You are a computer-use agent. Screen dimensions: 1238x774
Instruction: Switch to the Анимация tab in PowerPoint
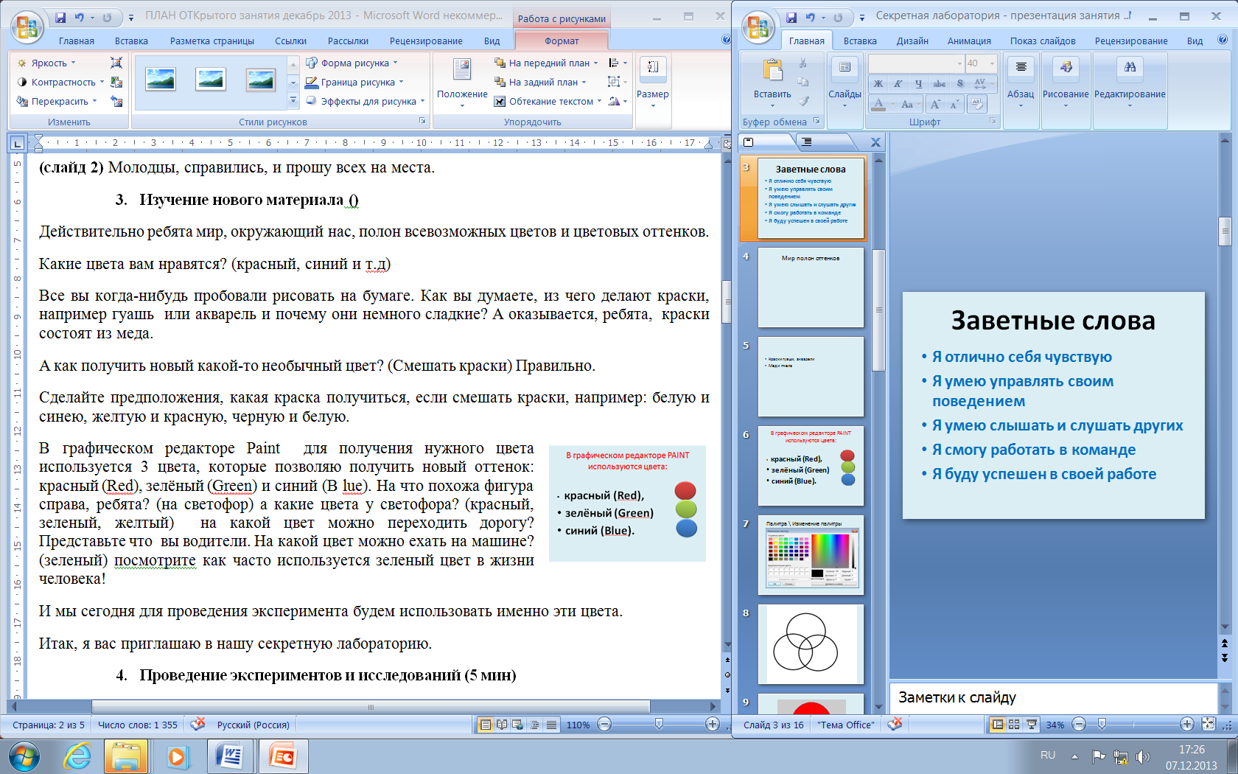coord(968,41)
